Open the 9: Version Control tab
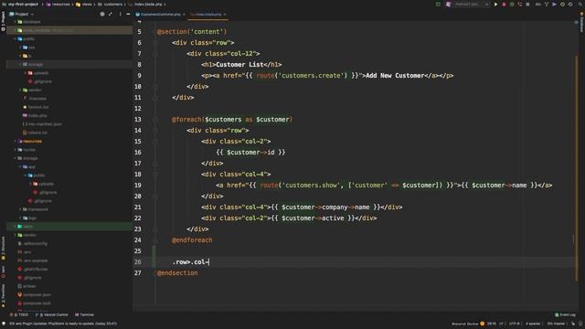 (x=52, y=314)
